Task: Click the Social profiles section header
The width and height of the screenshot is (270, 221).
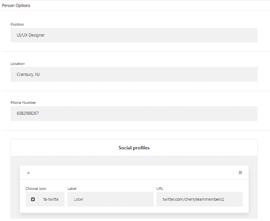Action: tap(134, 148)
